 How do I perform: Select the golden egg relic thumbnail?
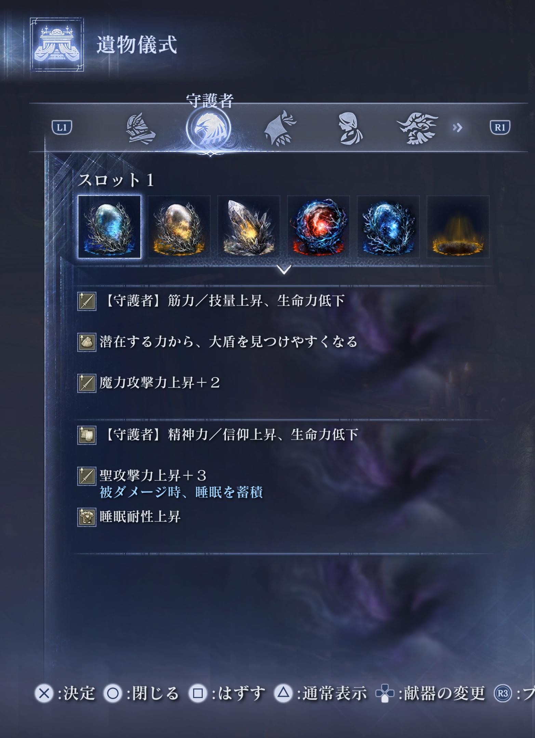(x=179, y=227)
